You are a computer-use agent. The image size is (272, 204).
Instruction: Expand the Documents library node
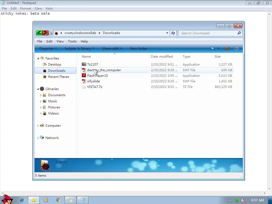coord(41,95)
